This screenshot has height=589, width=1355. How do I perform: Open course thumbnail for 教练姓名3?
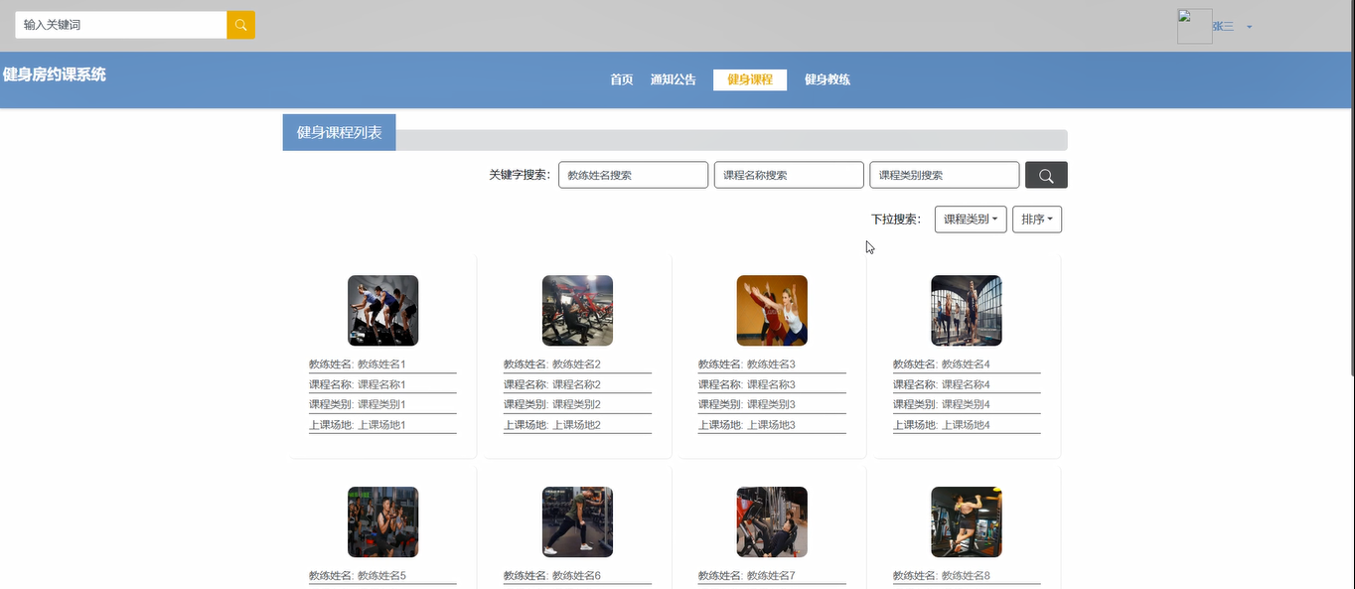coord(772,311)
